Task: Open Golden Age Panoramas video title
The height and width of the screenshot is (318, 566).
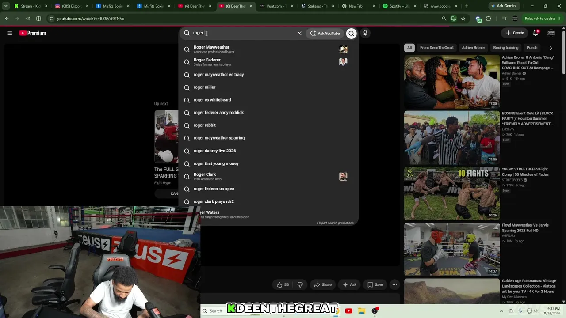Action: click(x=529, y=286)
